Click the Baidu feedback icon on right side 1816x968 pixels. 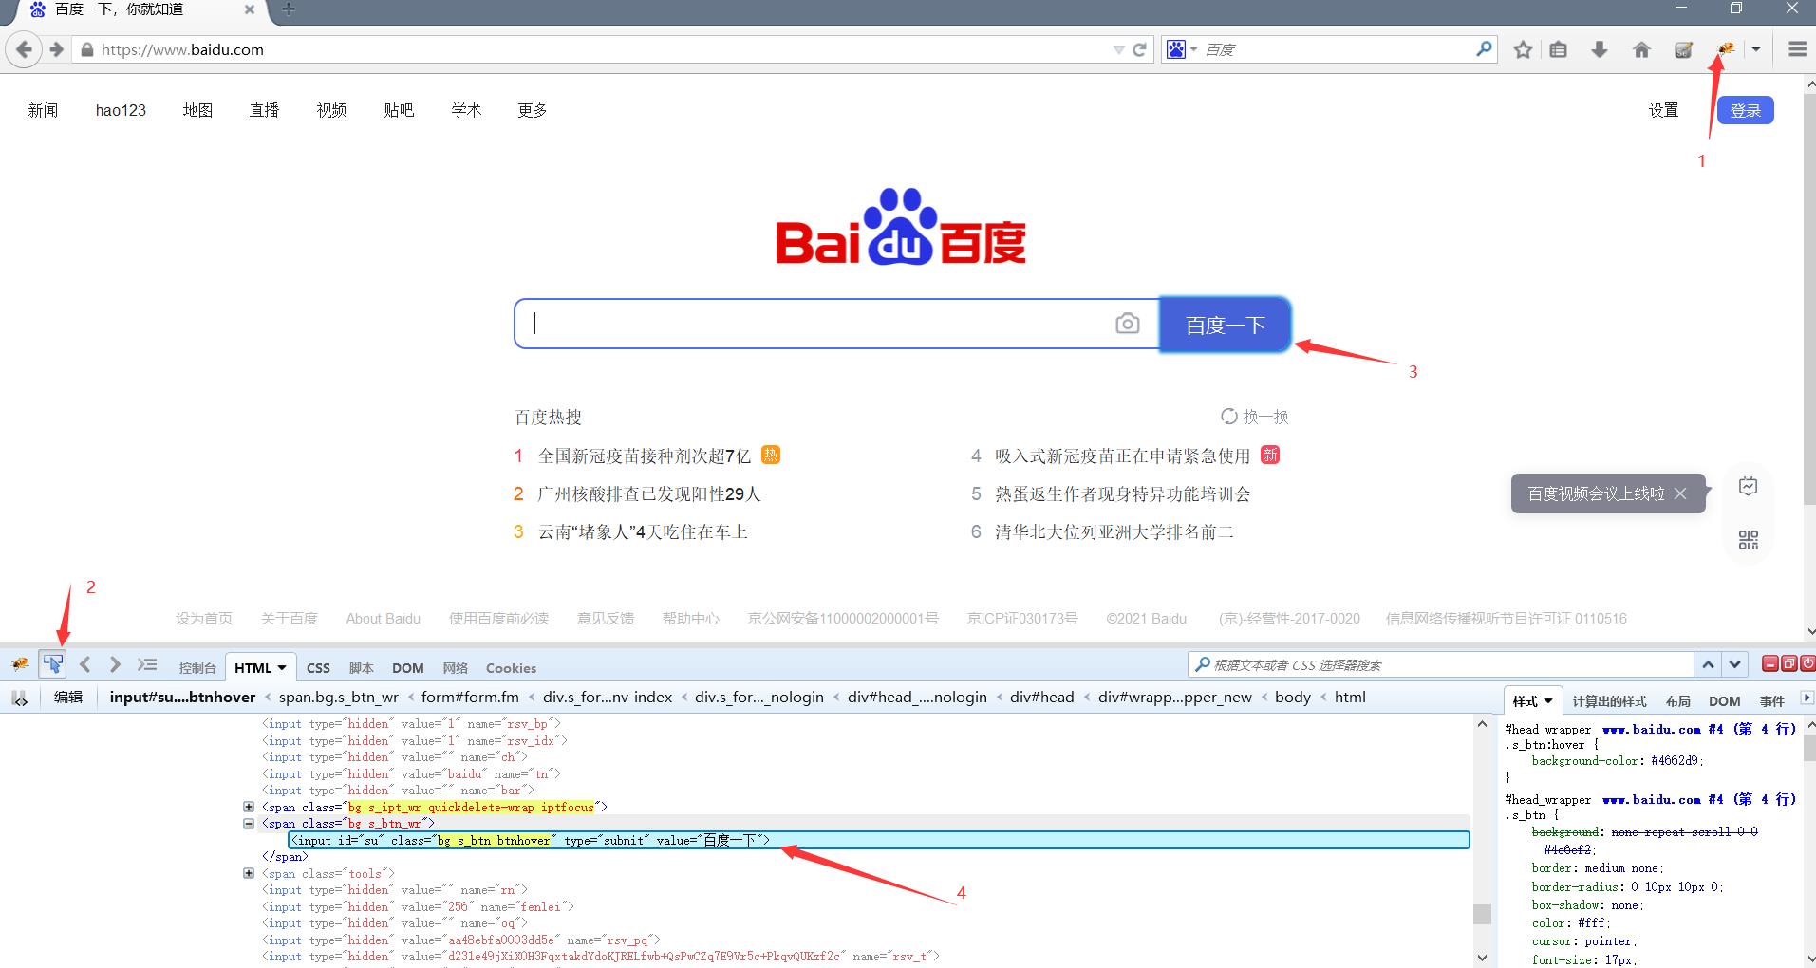(1748, 487)
